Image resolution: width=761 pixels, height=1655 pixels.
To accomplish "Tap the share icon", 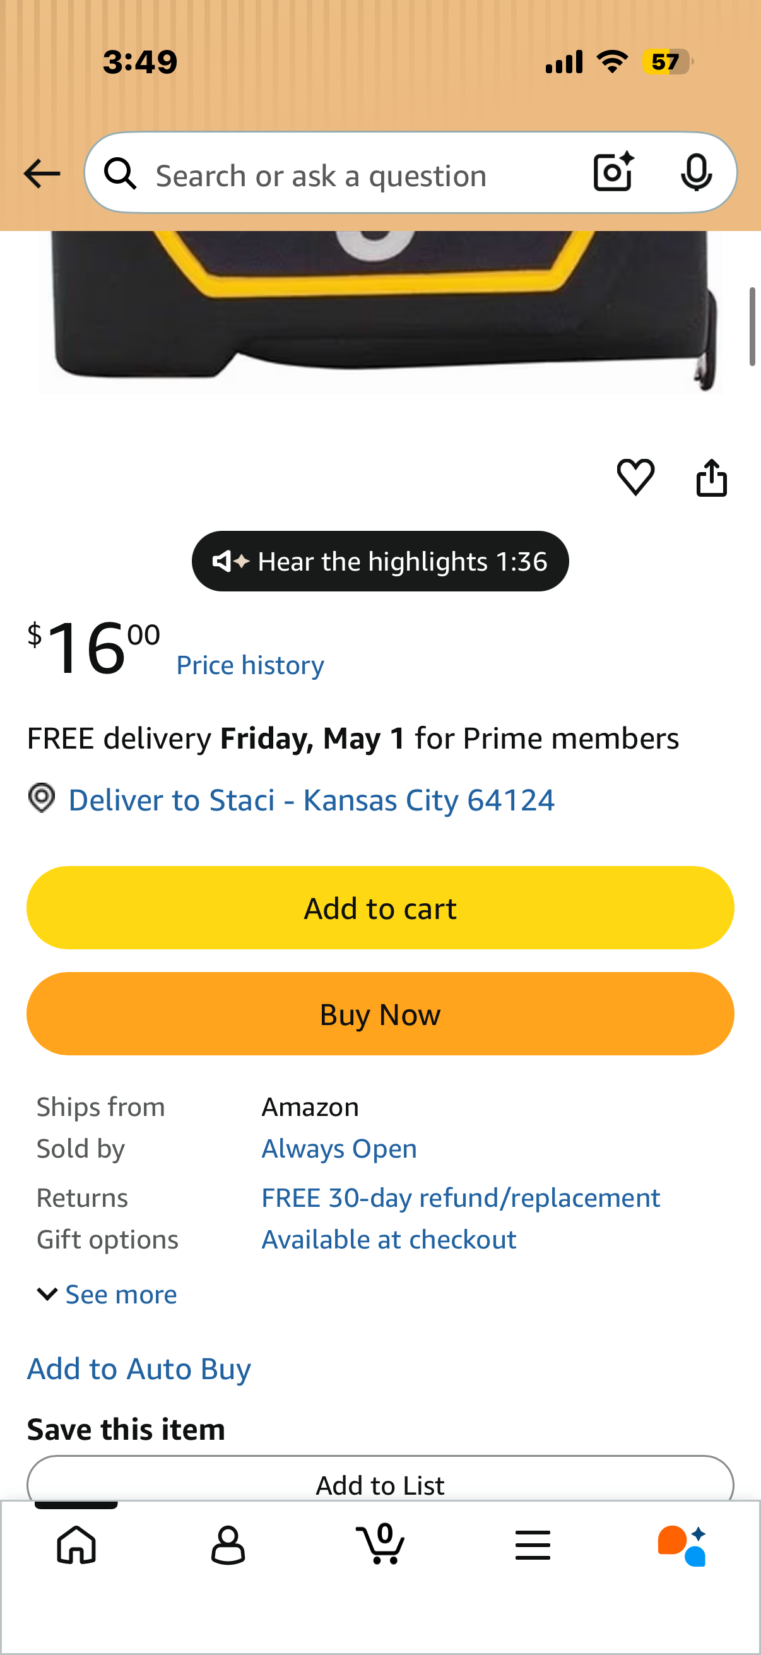I will point(712,477).
